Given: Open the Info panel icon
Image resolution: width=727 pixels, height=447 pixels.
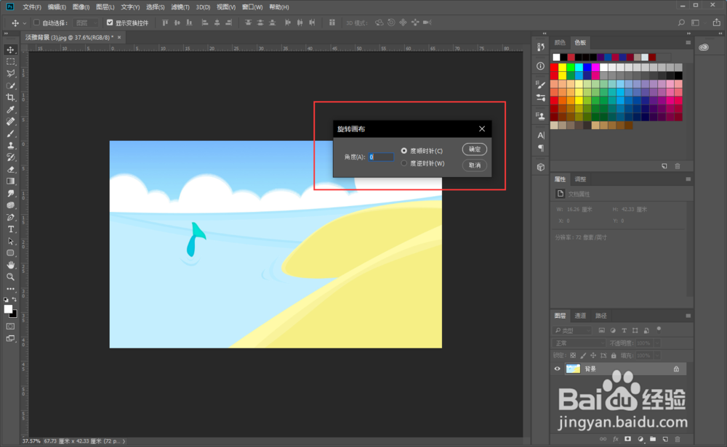Looking at the screenshot, I should tap(541, 66).
